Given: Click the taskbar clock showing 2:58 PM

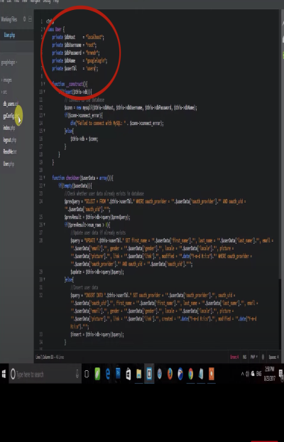Looking at the screenshot, I should 270,374.
